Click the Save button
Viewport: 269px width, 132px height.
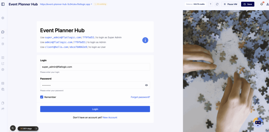[248, 4]
